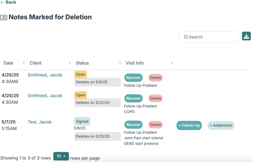Image resolution: width=253 pixels, height=162 pixels.
Task: Permanently delete the COPD note
Action: (156, 98)
